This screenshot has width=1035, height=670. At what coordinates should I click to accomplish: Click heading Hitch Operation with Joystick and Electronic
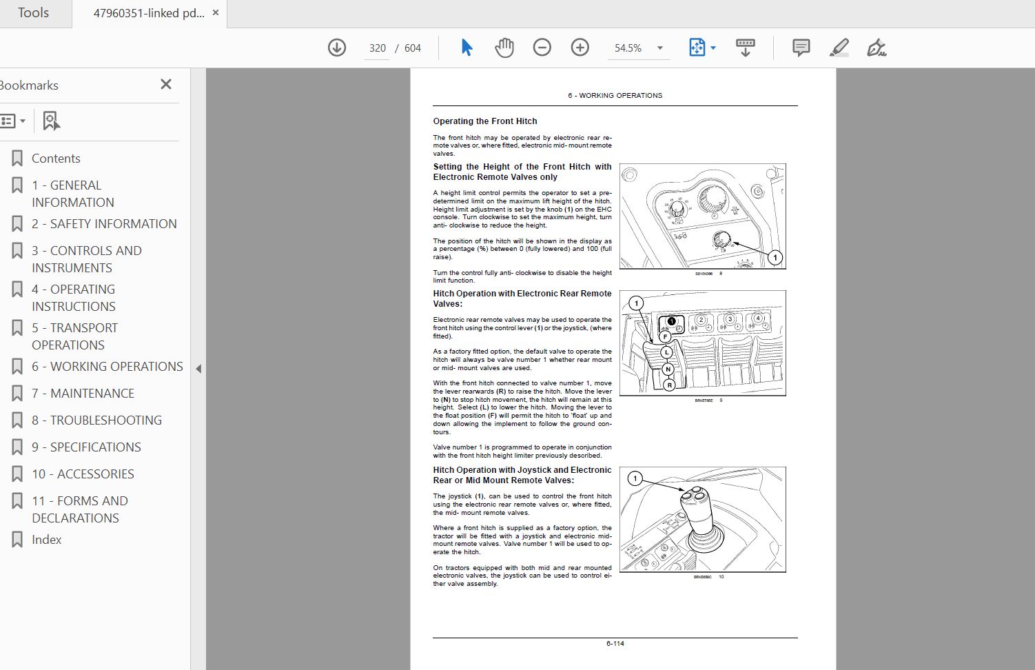[x=522, y=475]
